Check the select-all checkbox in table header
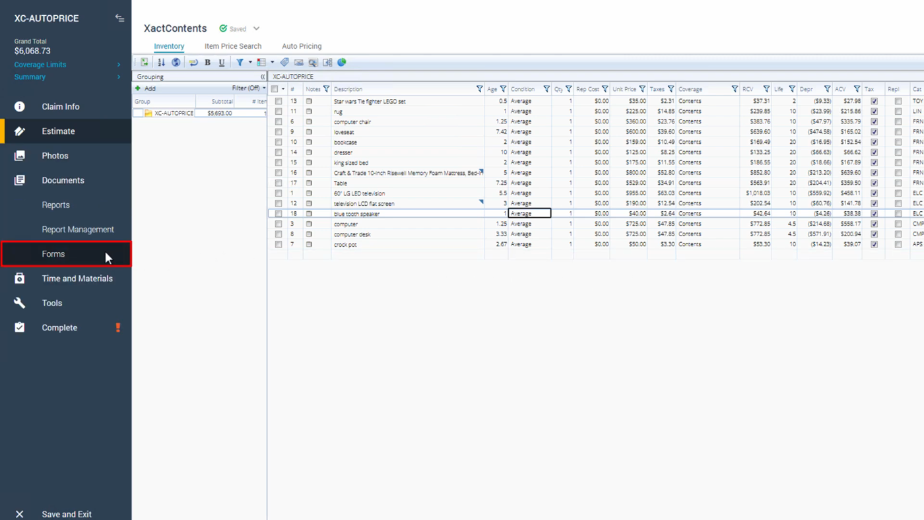The width and height of the screenshot is (924, 520). [x=275, y=89]
